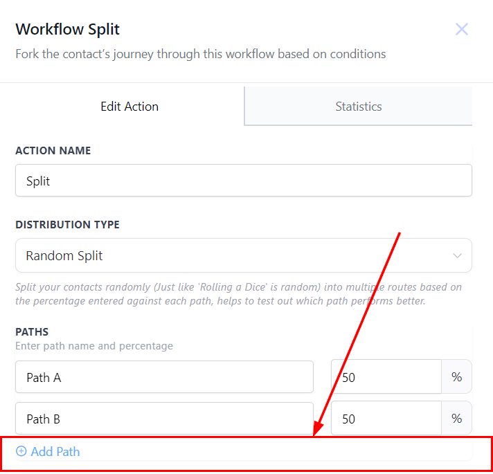Image resolution: width=493 pixels, height=474 pixels.
Task: Click the Random Split help description text
Action: click(x=238, y=293)
